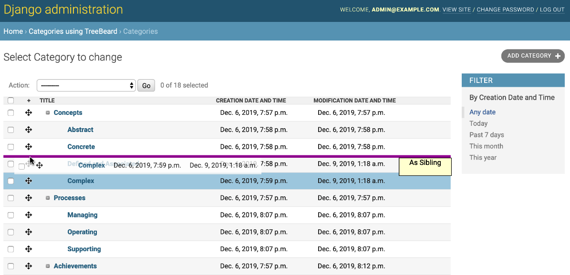Filter categories by This month
Screen dimensions: 570x275
point(486,146)
